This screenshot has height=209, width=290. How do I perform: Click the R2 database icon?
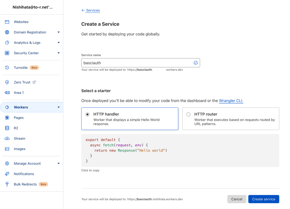coord(7,128)
